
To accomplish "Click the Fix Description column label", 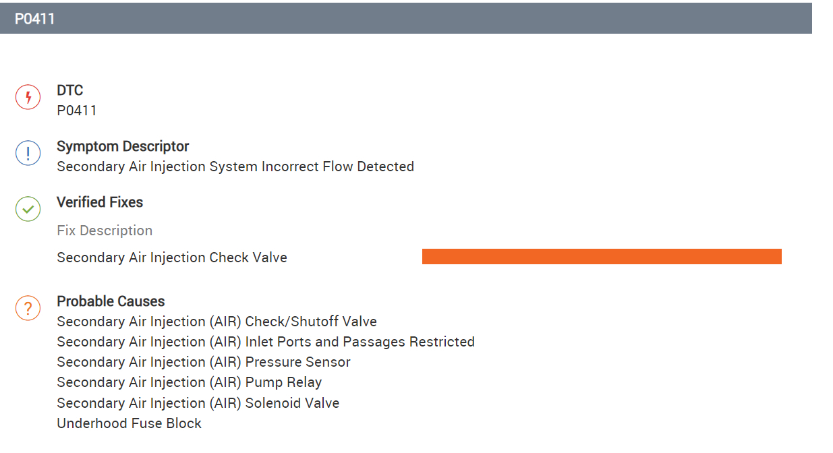I will pos(105,231).
